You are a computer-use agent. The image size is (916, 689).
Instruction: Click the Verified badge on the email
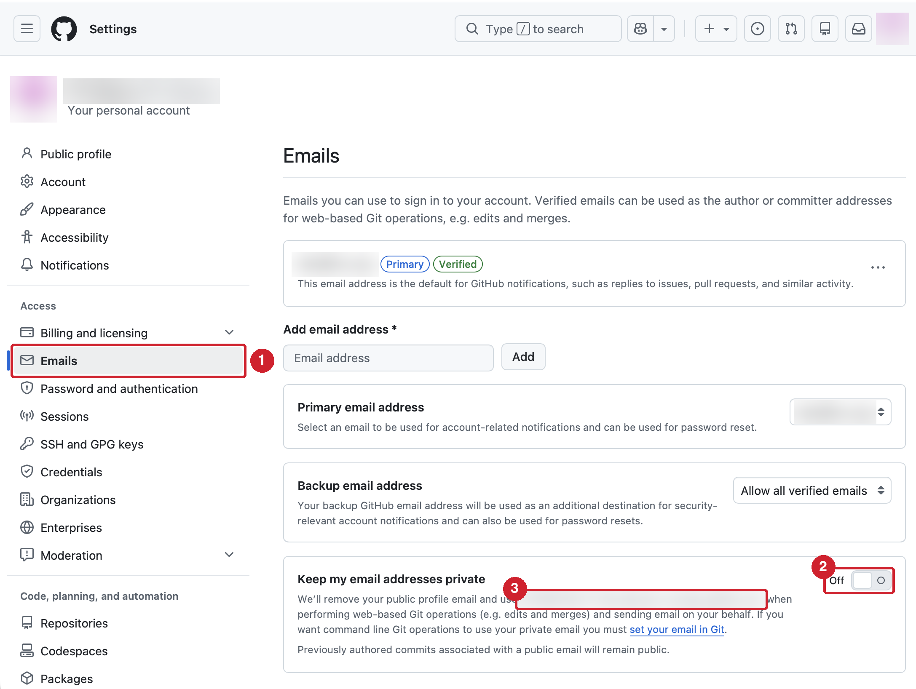(458, 264)
